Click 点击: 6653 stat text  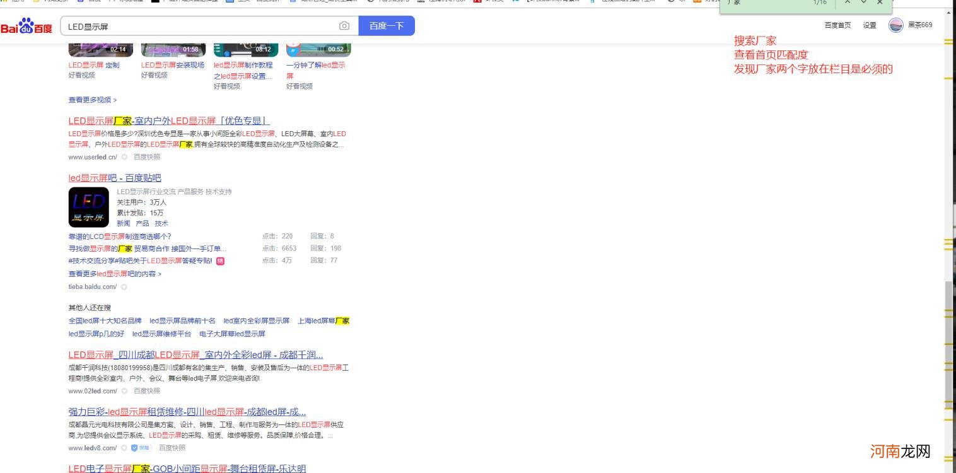[279, 248]
